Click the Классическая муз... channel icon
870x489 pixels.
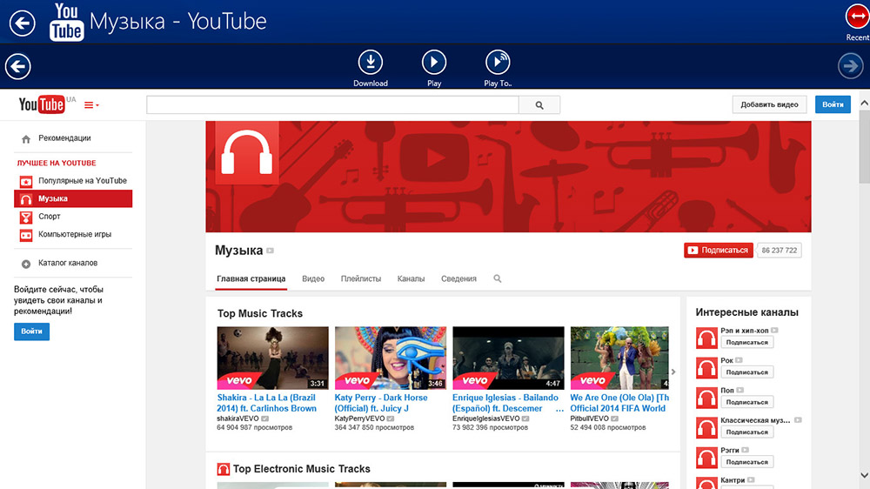706,428
